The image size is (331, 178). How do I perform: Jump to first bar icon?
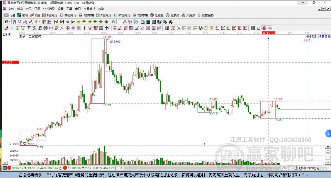tap(56, 22)
